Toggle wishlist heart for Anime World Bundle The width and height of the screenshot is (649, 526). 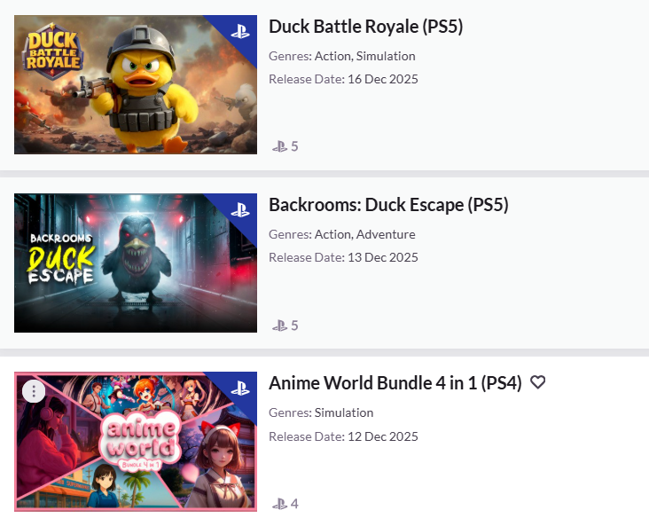pyautogui.click(x=537, y=382)
